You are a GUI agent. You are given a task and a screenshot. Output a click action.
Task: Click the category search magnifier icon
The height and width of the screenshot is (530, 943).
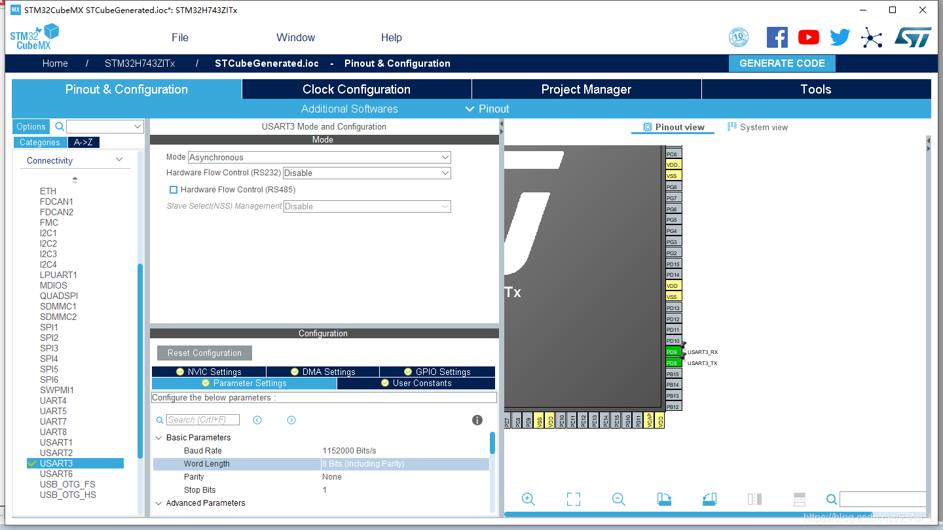(x=59, y=126)
